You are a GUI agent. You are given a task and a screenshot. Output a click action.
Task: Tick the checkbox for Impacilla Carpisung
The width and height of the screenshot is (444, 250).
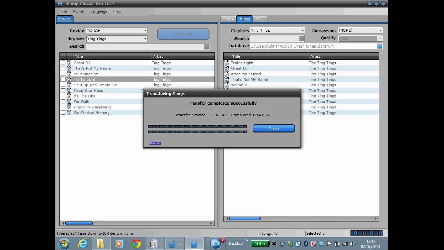[x=63, y=107]
